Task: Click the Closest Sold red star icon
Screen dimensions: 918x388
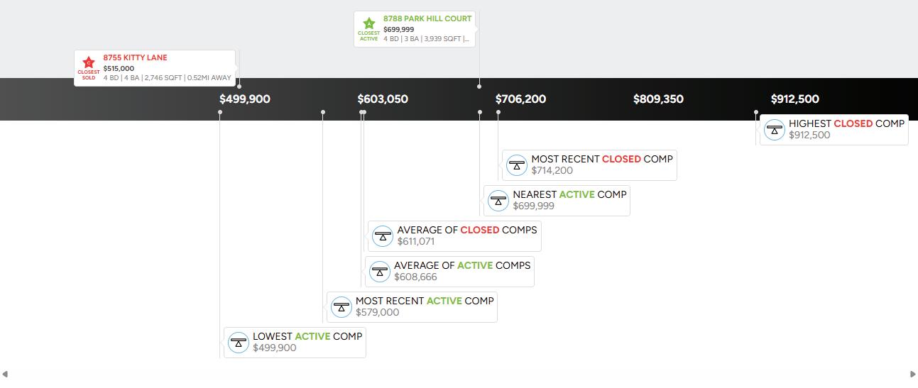Action: (x=89, y=62)
